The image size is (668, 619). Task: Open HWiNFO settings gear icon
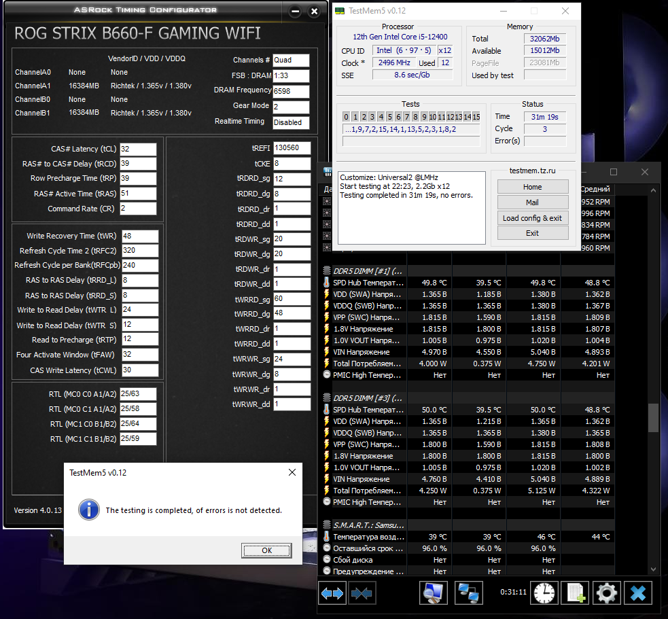[x=607, y=593]
